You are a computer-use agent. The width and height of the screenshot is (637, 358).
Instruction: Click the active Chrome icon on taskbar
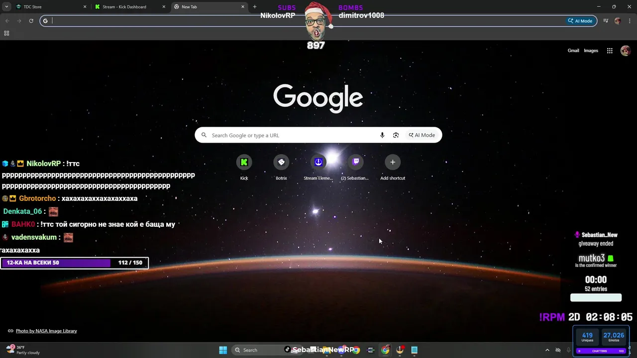tap(385, 350)
